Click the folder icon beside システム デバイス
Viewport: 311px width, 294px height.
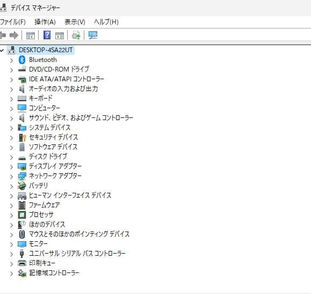click(x=22, y=128)
